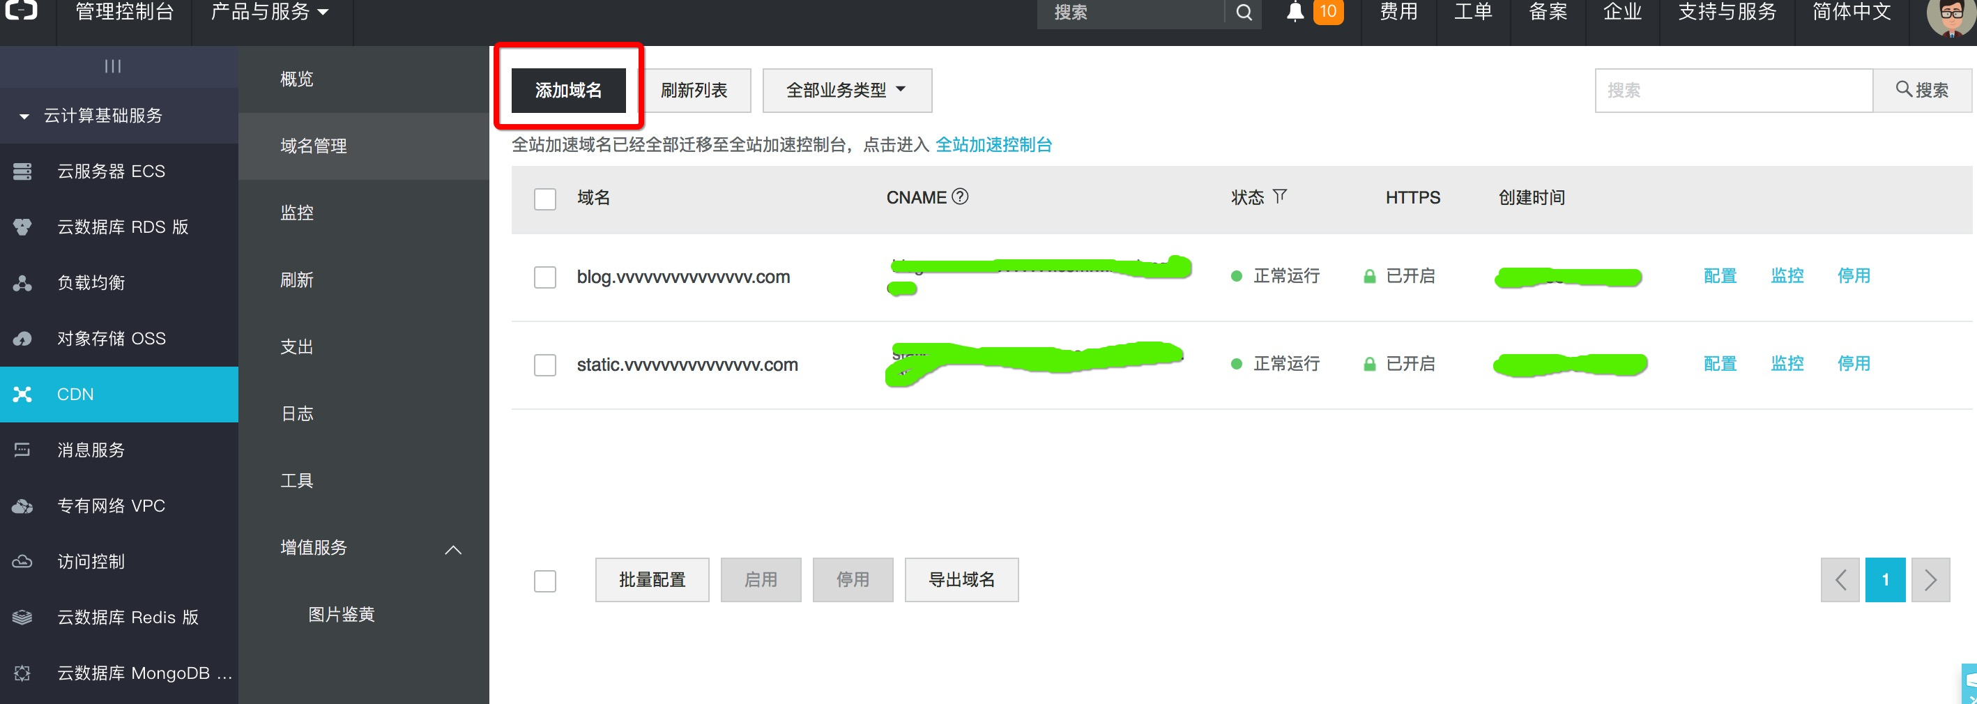Toggle the select-all checkbox in table header
This screenshot has height=704, width=1977.
545,199
